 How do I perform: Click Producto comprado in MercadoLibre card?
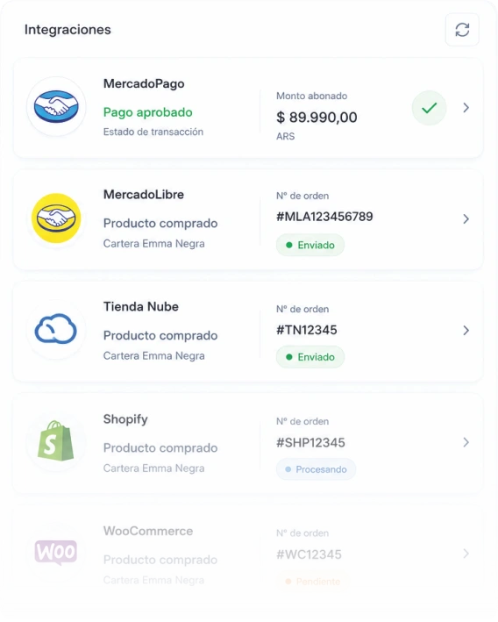click(x=160, y=224)
